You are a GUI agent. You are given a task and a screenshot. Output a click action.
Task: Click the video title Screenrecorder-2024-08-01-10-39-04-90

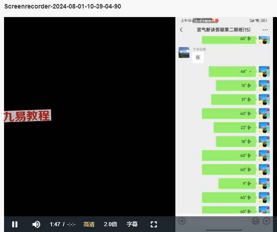tap(63, 7)
